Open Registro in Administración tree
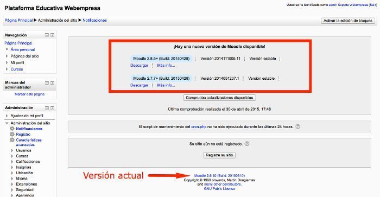 tap(23, 134)
